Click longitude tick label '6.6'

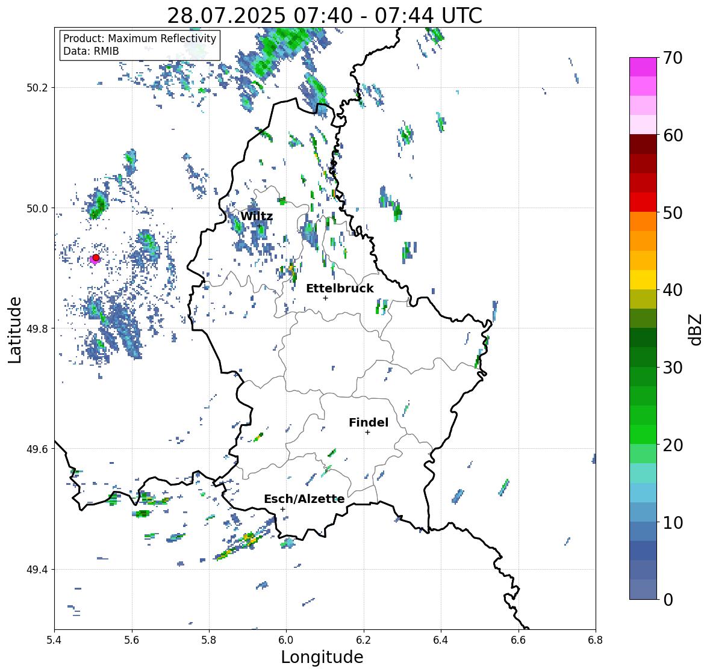[518, 640]
